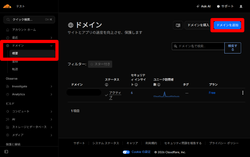This screenshot has height=157, width=250.
Task: Click the star icon in スター付き filter
Action: coord(92,64)
